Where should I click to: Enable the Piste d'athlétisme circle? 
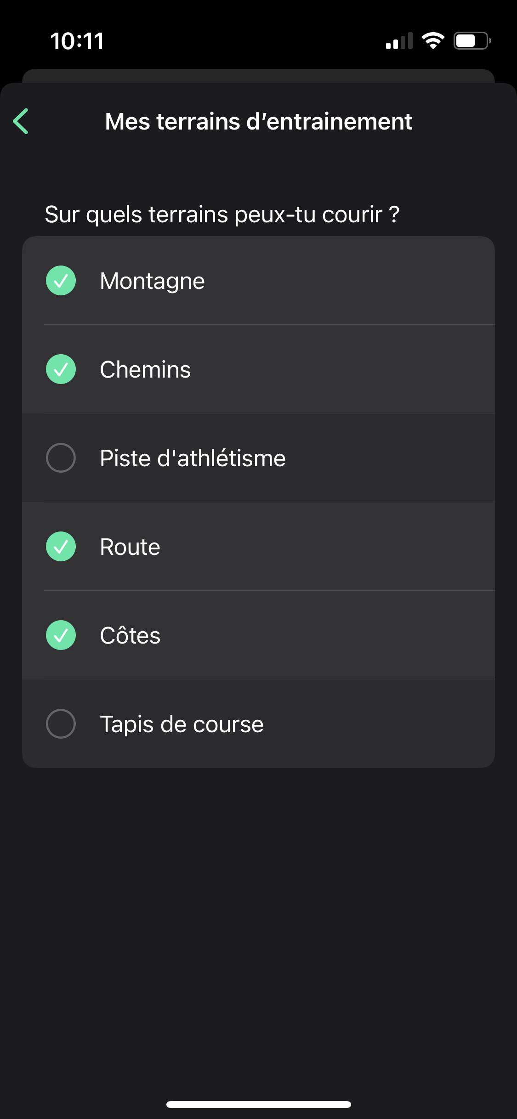pos(61,458)
